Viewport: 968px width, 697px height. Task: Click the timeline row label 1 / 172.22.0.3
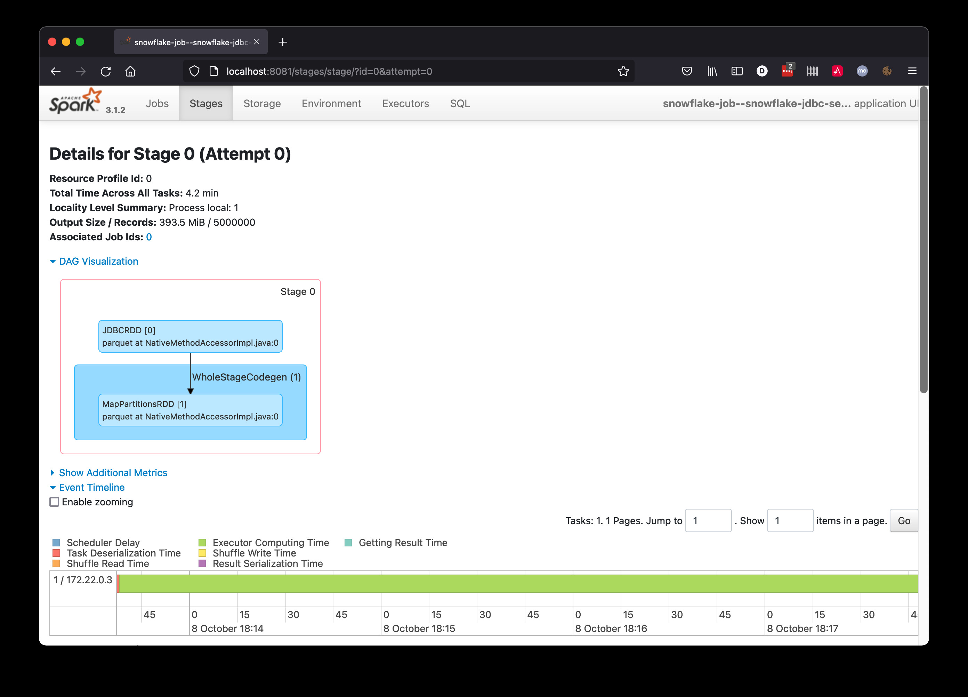click(83, 580)
